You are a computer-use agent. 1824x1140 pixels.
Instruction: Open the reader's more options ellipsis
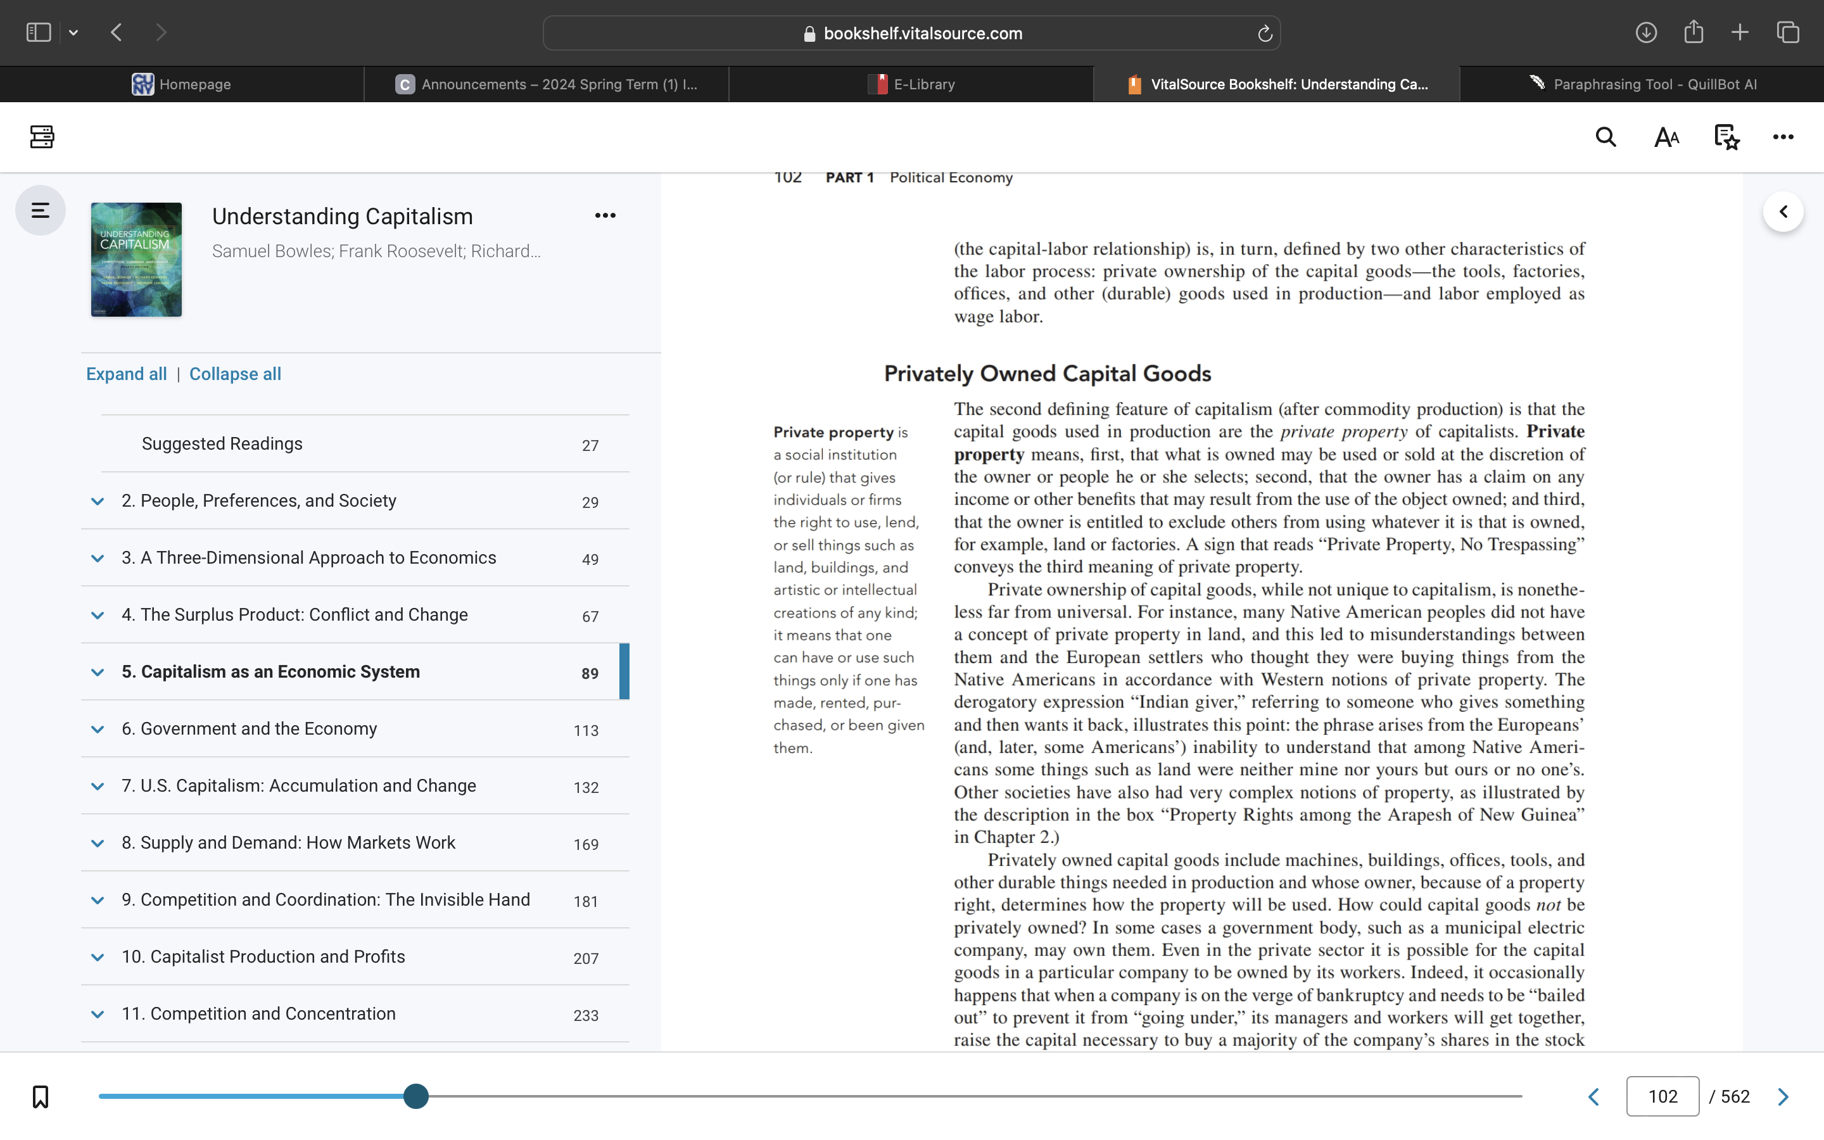1783,137
